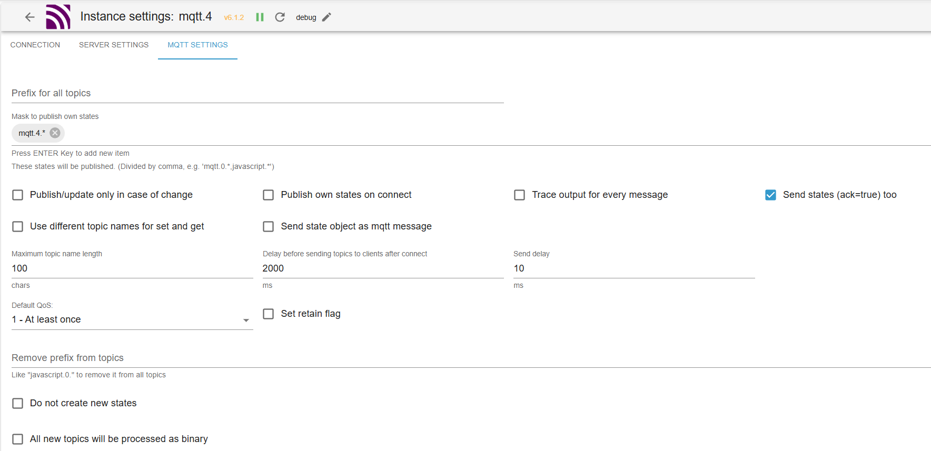
Task: Switch to the Connection tab
Action: pos(35,45)
